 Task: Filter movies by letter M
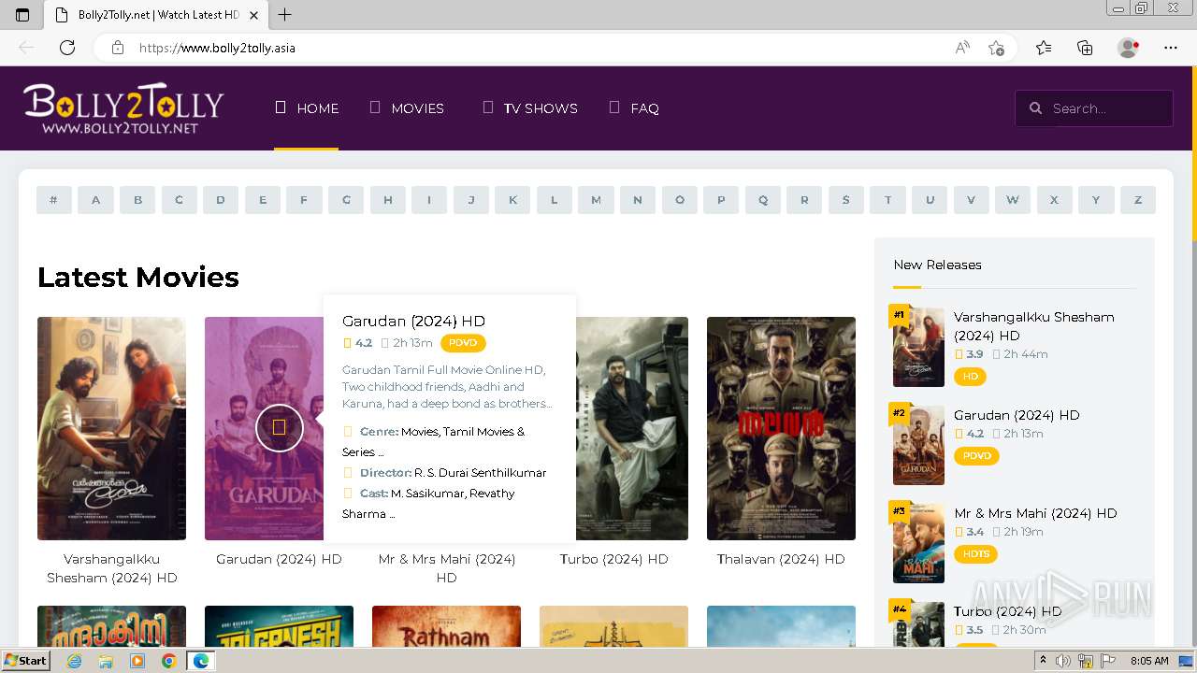pyautogui.click(x=596, y=200)
